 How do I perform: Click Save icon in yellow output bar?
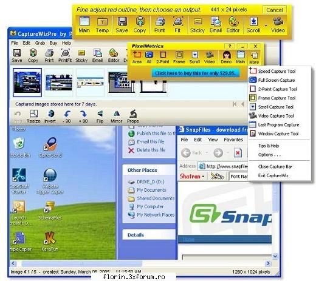tap(122, 25)
